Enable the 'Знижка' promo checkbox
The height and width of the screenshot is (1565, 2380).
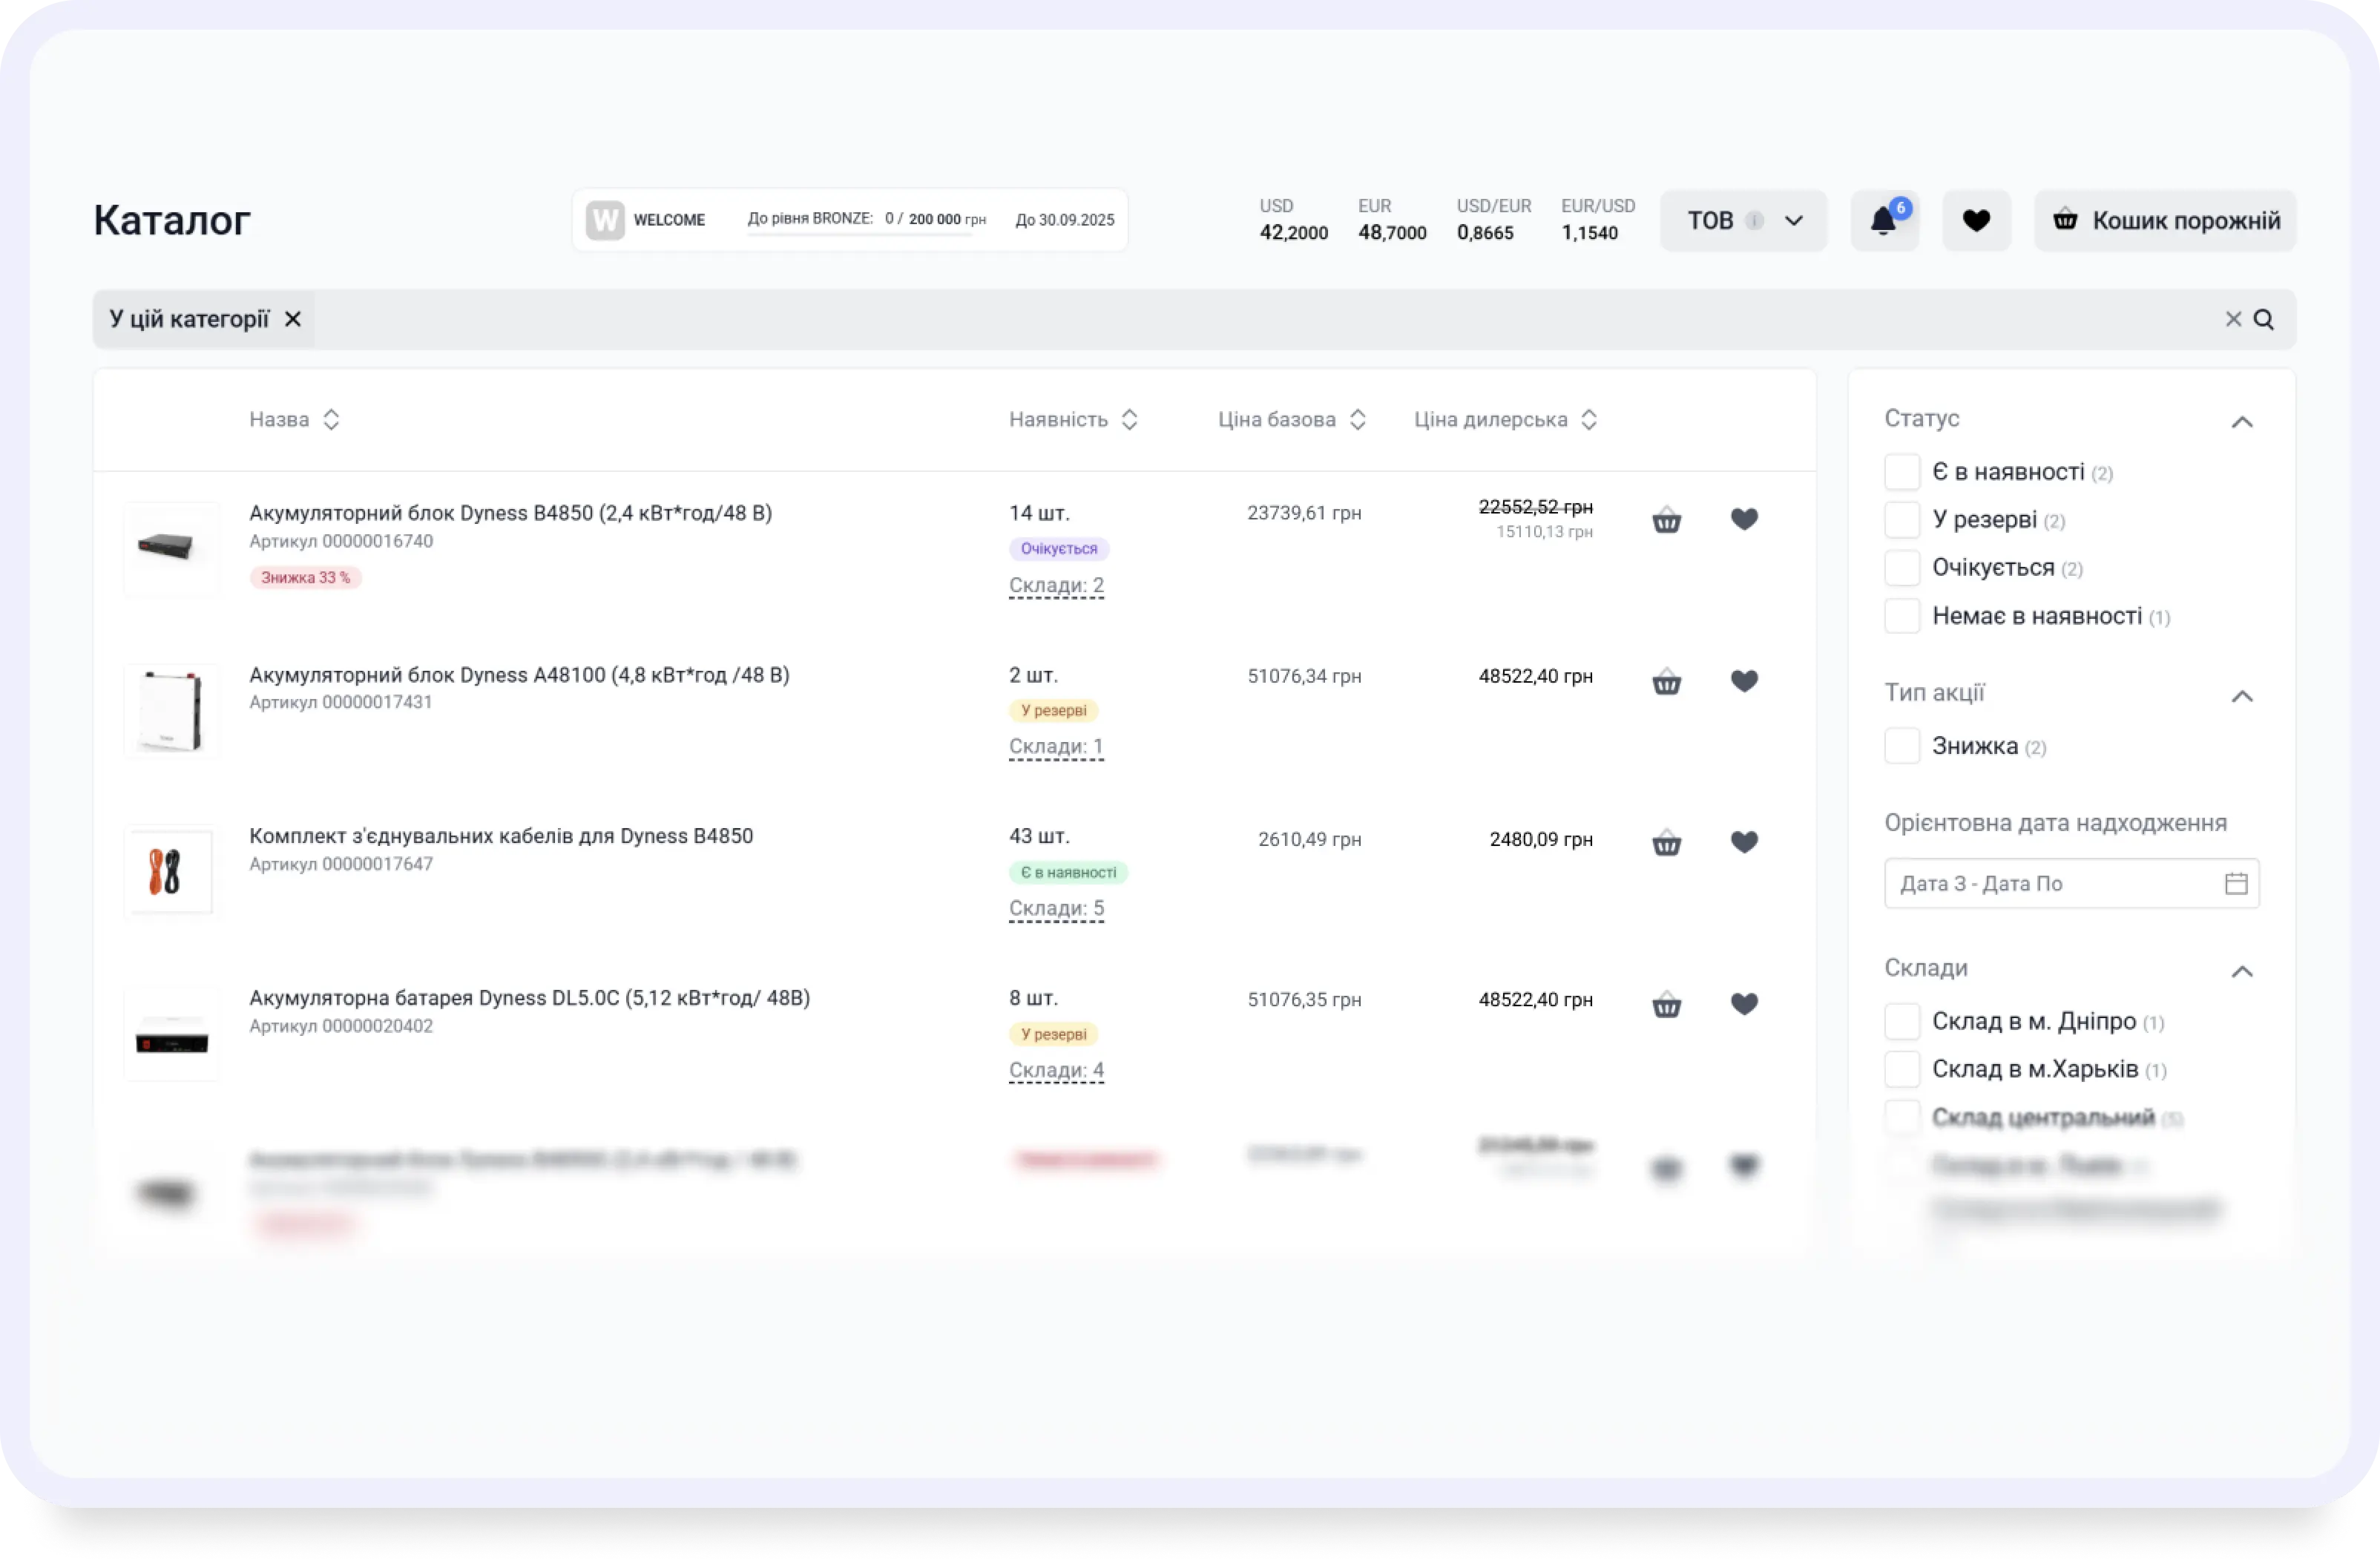click(1902, 746)
